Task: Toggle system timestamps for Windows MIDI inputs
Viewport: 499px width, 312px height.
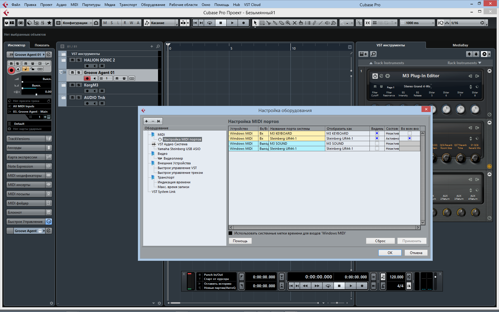Action: pyautogui.click(x=230, y=233)
